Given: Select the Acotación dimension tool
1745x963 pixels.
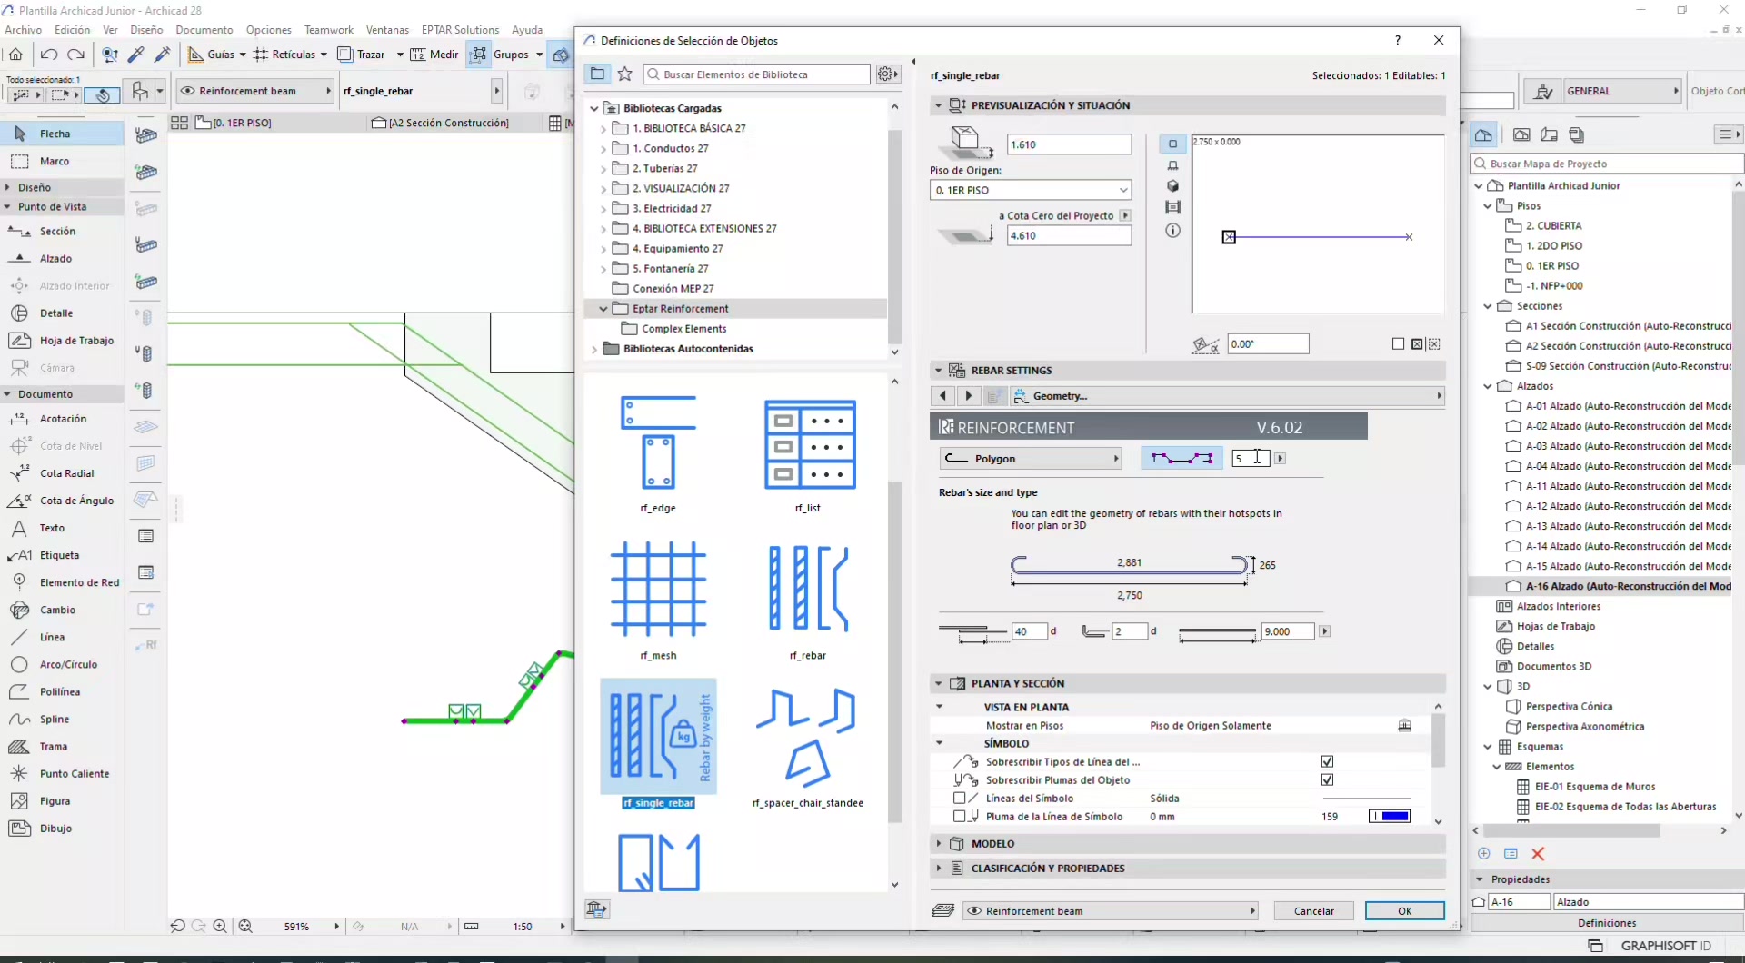Looking at the screenshot, I should 62,419.
